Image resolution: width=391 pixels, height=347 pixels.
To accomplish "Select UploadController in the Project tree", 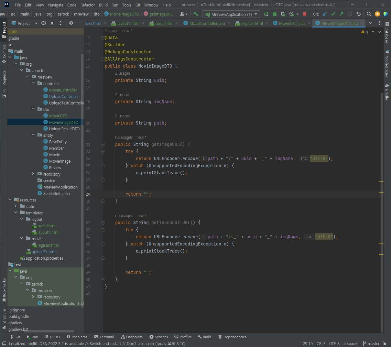I will coord(64,96).
